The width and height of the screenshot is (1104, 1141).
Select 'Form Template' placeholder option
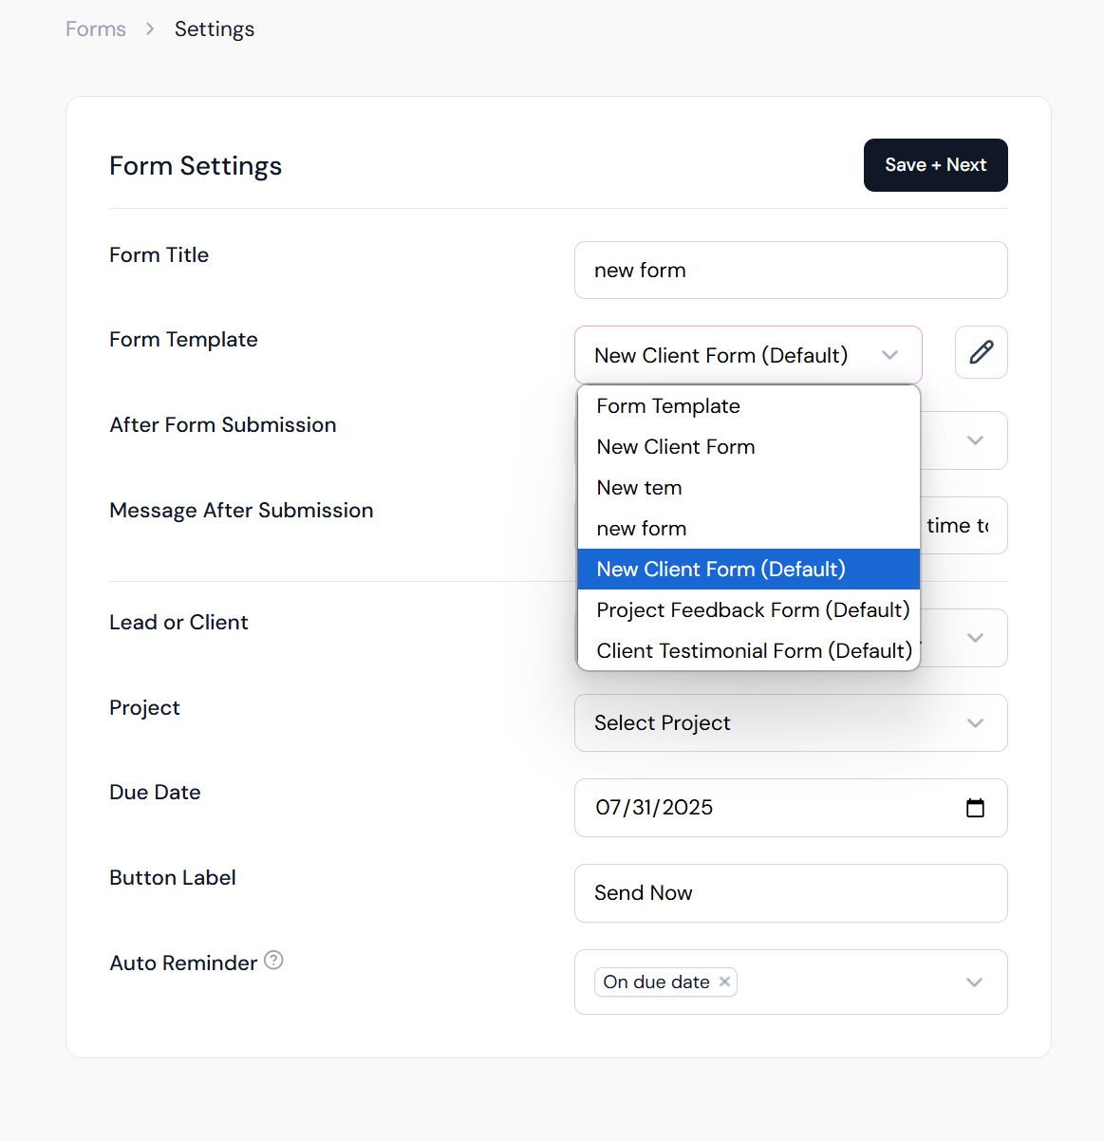pos(748,406)
